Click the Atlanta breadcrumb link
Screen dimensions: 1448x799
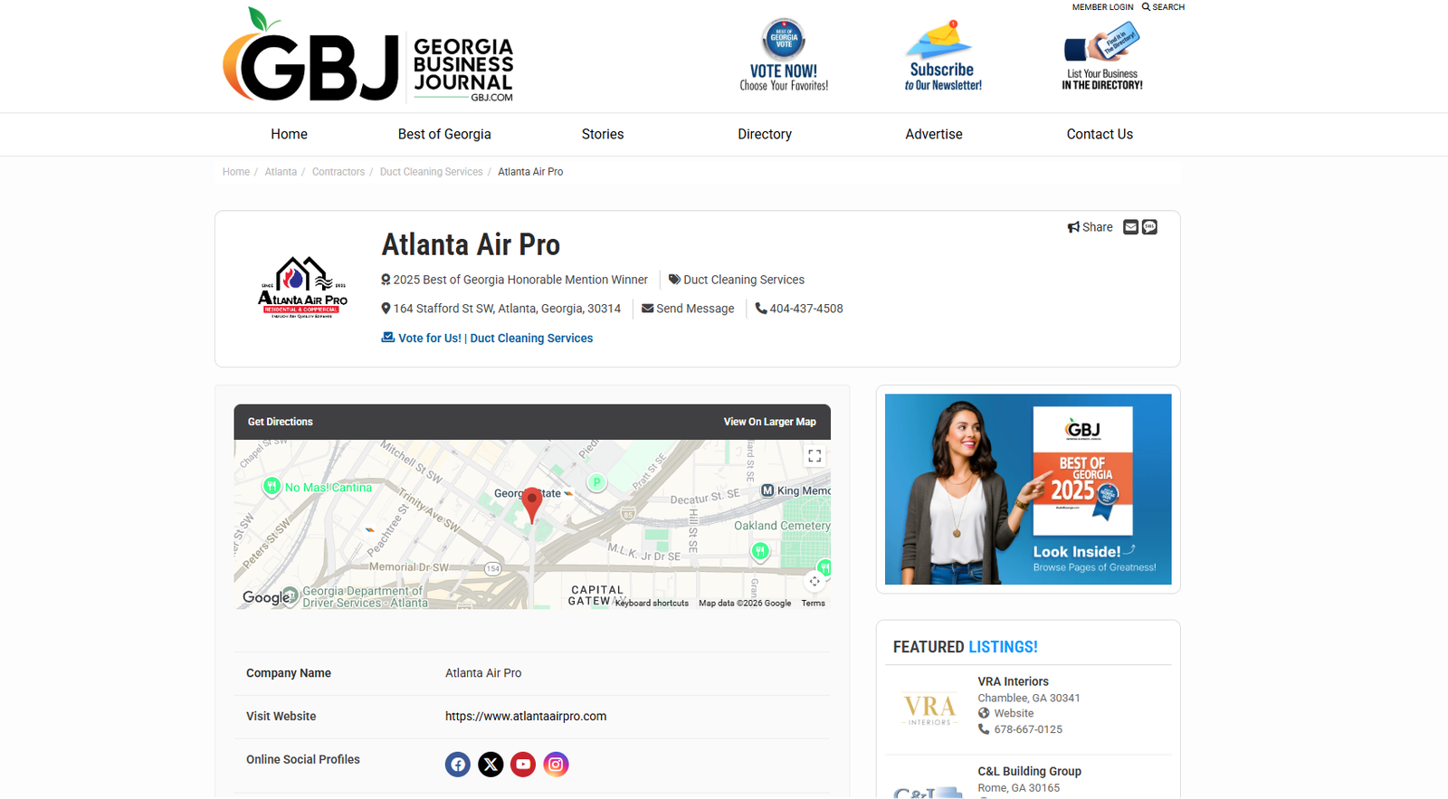click(281, 172)
